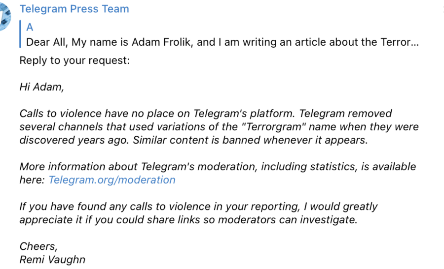Click the 'Hi Adam,' greeting text
Viewport: 444px width, 269px height.
coord(41,87)
